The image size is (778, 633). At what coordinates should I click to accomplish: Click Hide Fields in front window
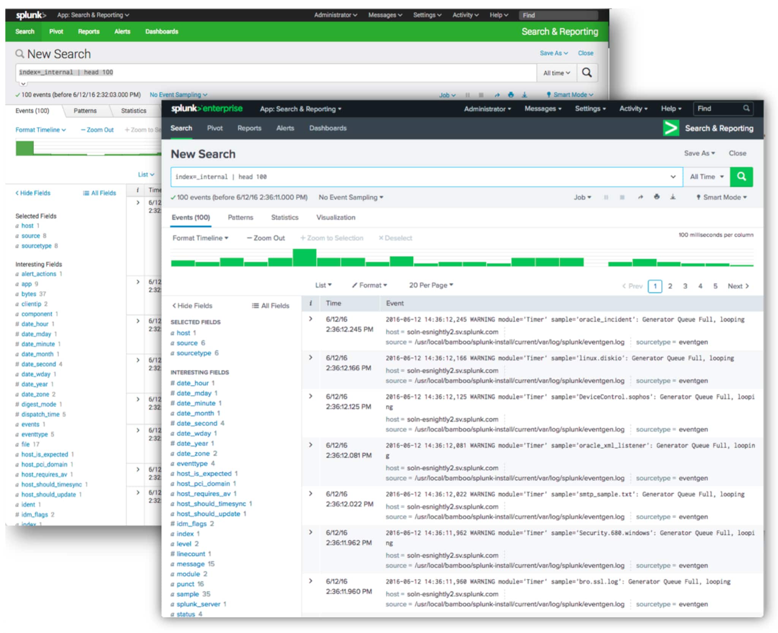(x=192, y=305)
